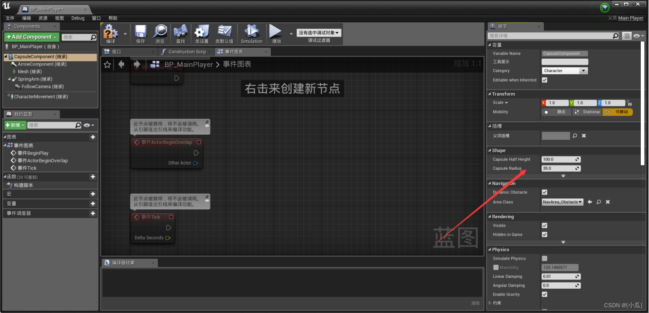Toggle Enable Gravity checkbox

(x=545, y=294)
